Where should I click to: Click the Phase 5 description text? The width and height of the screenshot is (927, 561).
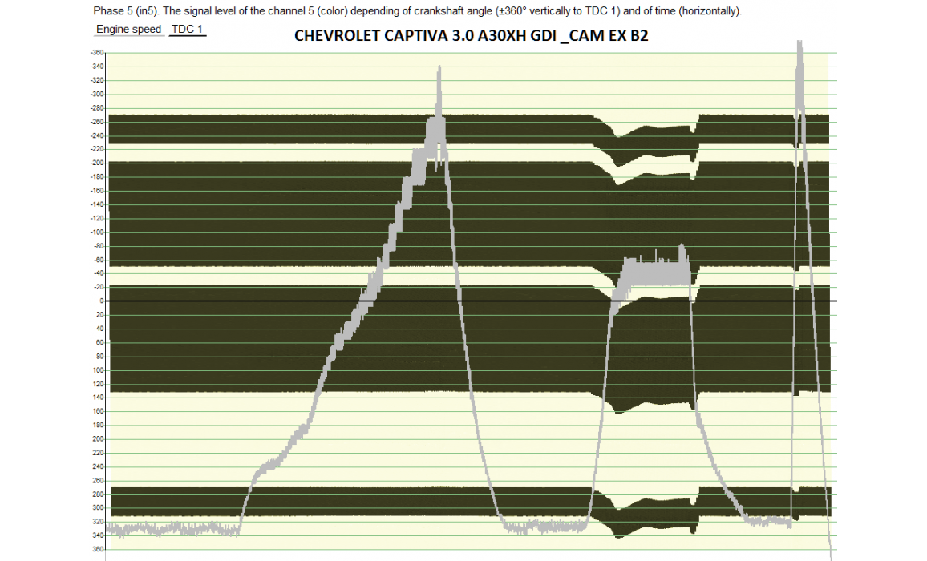(x=417, y=11)
